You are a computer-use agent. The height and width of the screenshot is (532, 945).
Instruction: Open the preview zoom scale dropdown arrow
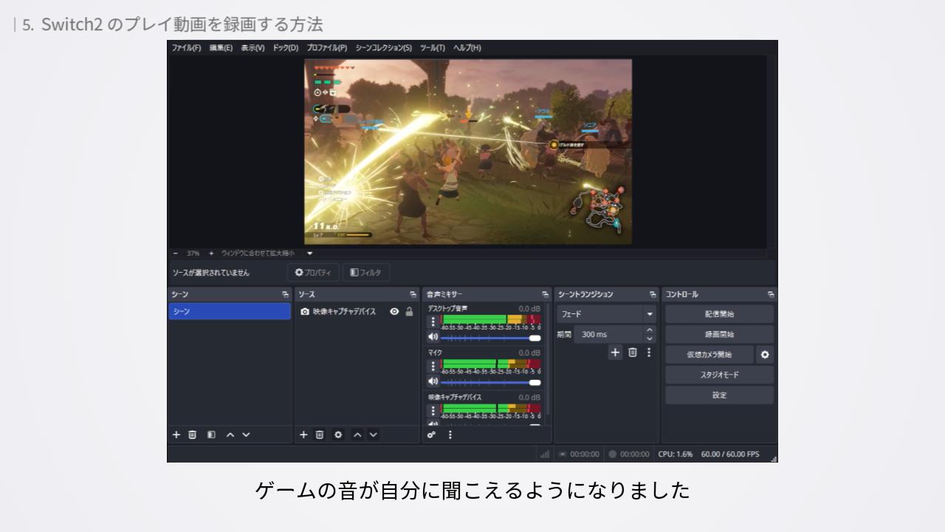click(309, 253)
